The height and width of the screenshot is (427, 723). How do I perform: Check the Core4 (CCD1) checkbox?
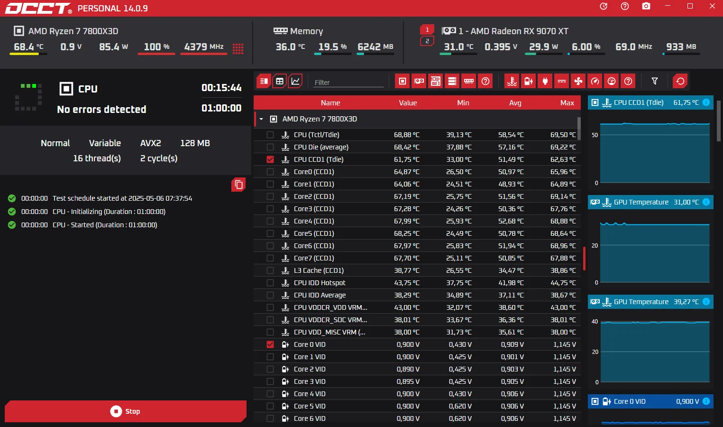tap(270, 221)
